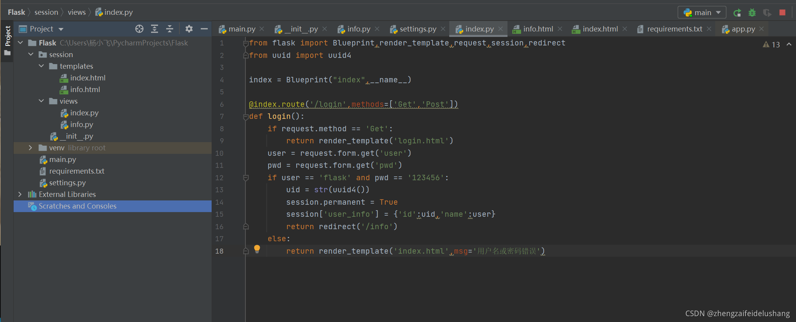This screenshot has width=796, height=322.
Task: Click the up arrow next to warnings count
Action: 789,44
